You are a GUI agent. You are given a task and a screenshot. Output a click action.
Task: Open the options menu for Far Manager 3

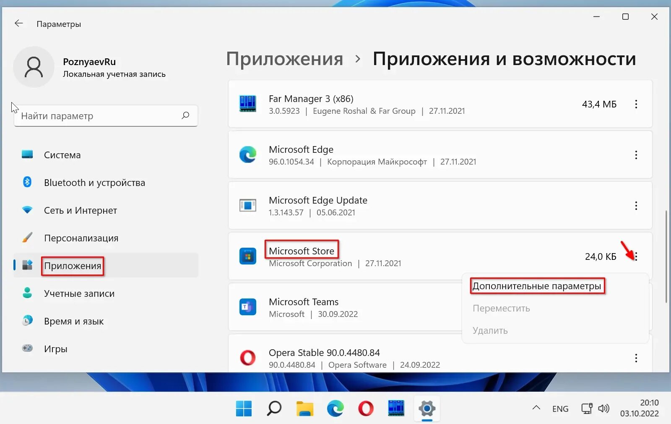point(636,104)
